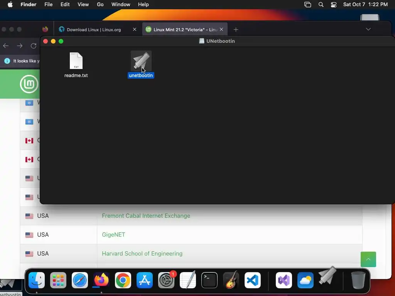
Task: Open purple Visual Studio dock icon
Action: (x=284, y=280)
